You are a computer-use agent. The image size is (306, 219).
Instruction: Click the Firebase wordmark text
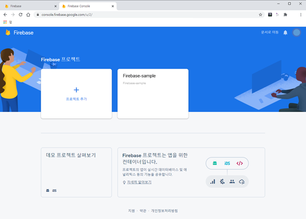tap(23, 33)
